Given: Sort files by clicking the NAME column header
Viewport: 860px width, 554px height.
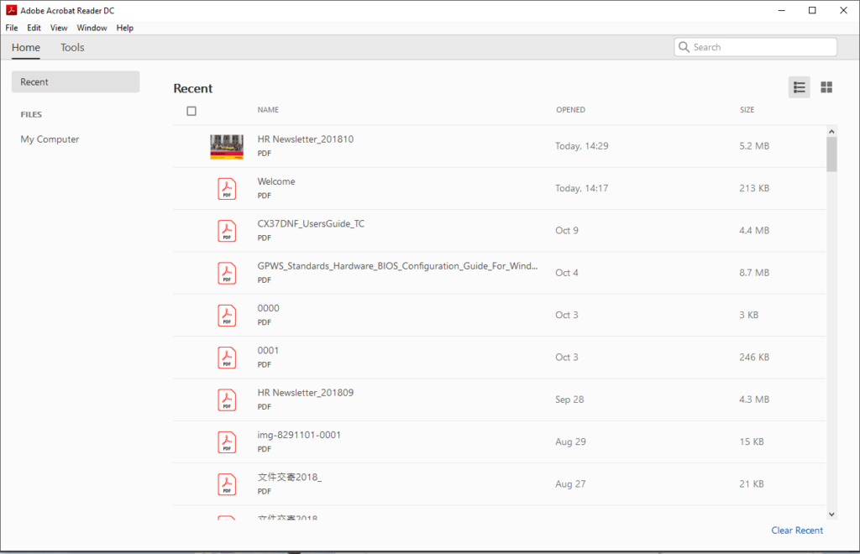Looking at the screenshot, I should (x=267, y=109).
